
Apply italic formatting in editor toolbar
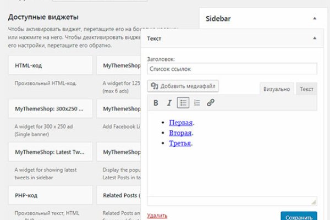click(169, 103)
